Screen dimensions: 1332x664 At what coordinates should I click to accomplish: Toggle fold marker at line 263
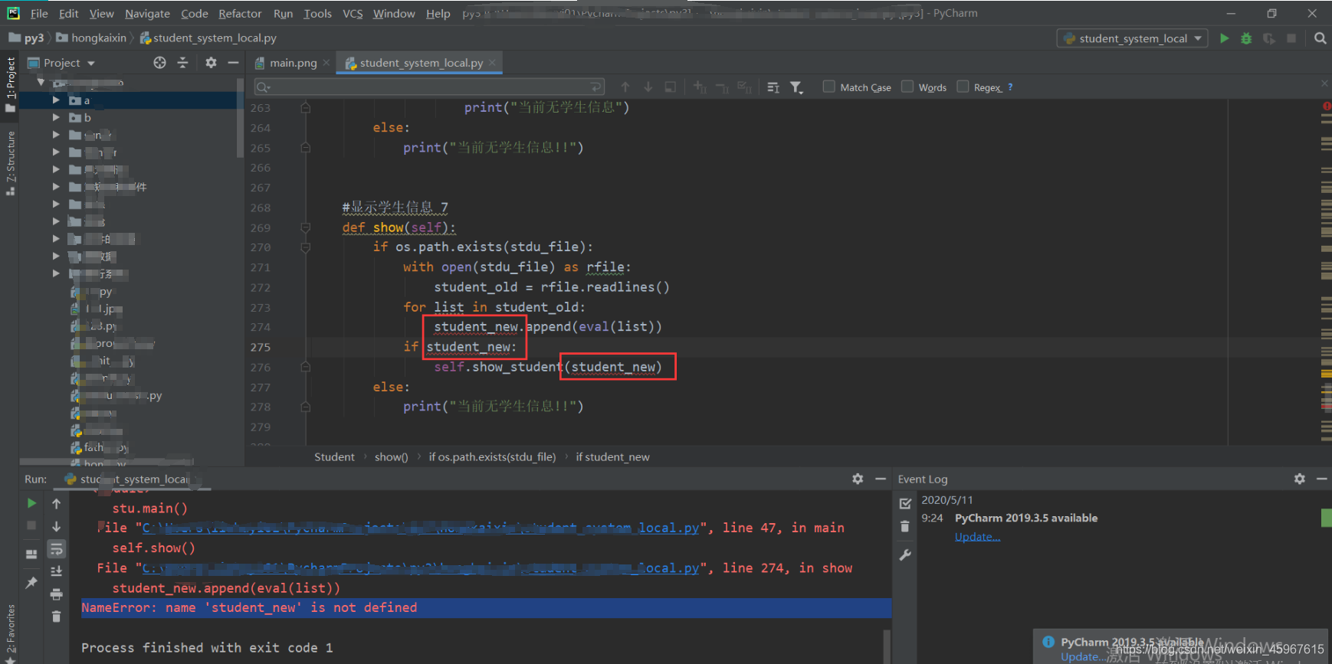[x=305, y=108]
